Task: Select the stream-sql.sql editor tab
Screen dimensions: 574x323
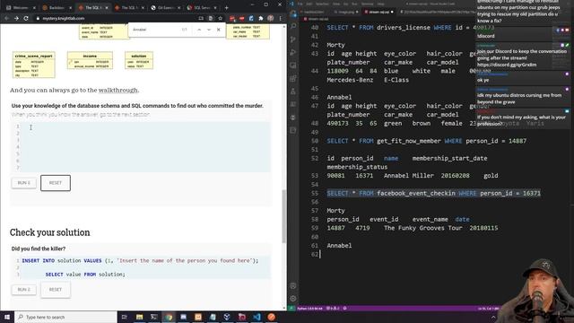Action: [x=379, y=12]
